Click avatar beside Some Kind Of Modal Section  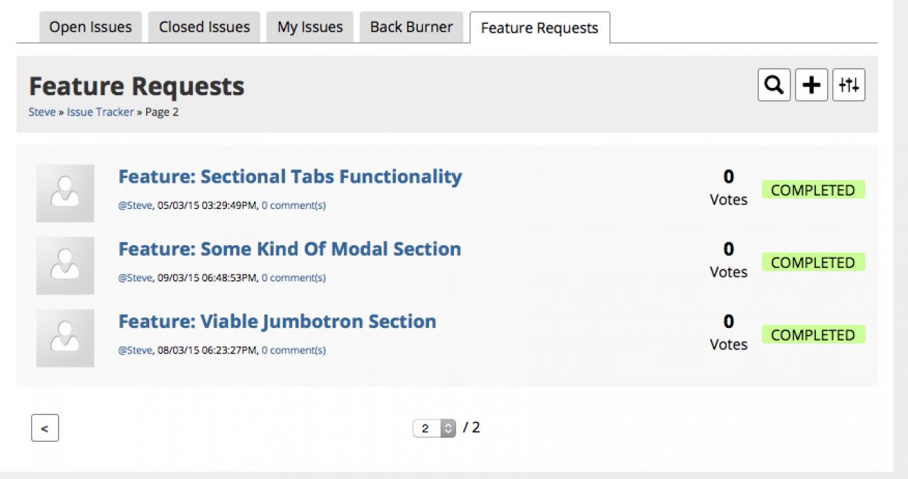(x=65, y=266)
